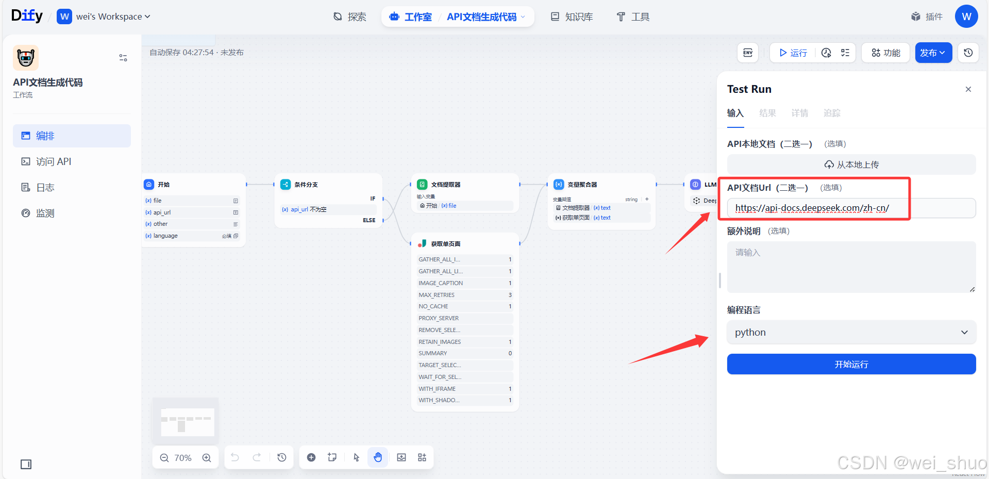Image resolution: width=989 pixels, height=479 pixels.
Task: Add variable with plus in 变量聚合器
Action: [x=647, y=199]
